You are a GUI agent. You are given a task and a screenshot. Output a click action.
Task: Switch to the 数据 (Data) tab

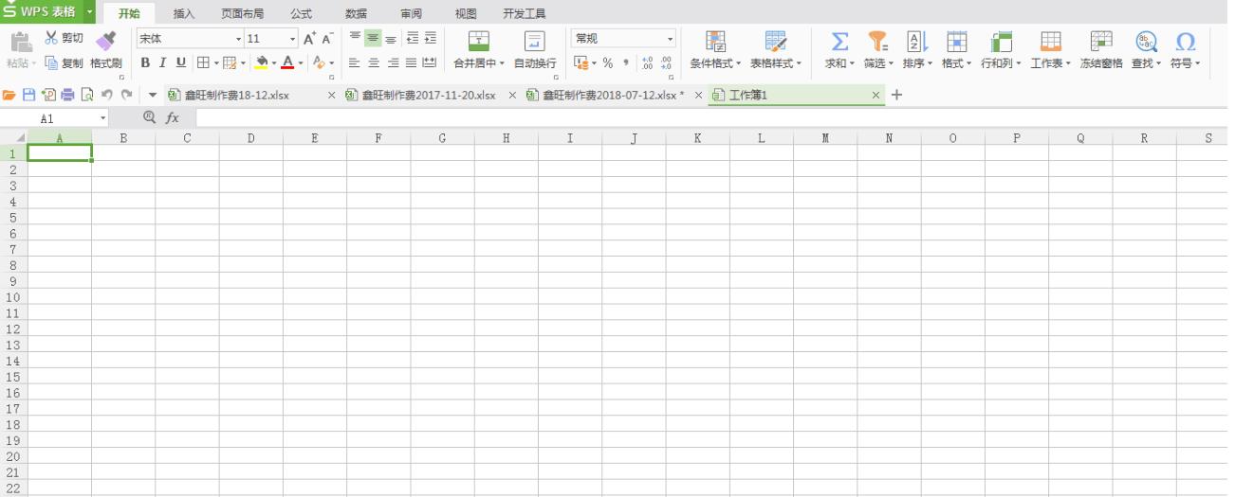click(357, 13)
